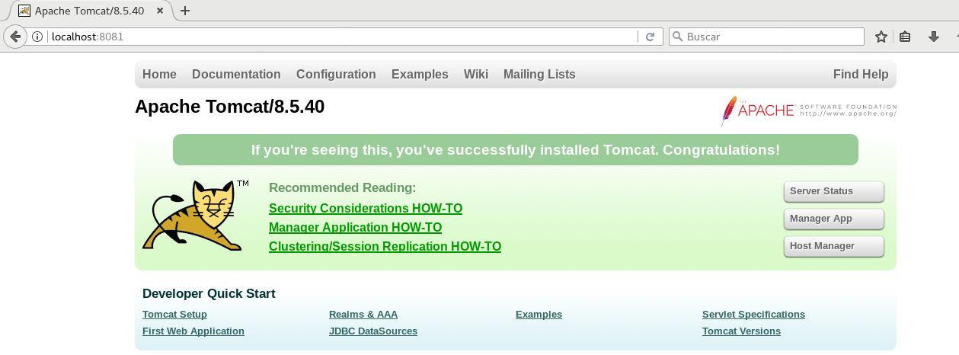This screenshot has height=355, width=959.
Task: Go to the Configuration nav item
Action: 336,75
